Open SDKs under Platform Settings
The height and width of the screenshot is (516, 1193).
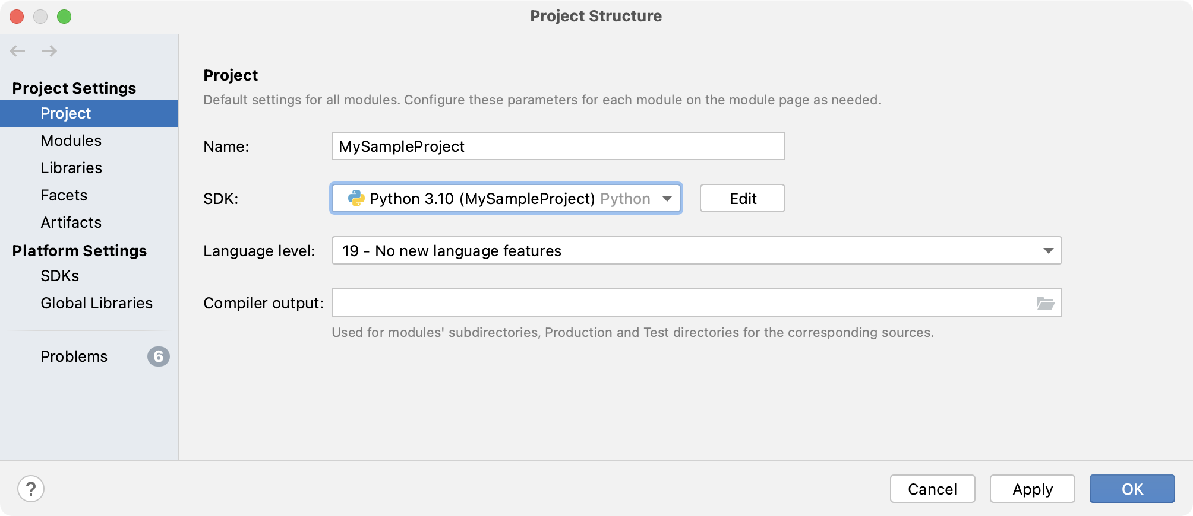[x=60, y=276]
